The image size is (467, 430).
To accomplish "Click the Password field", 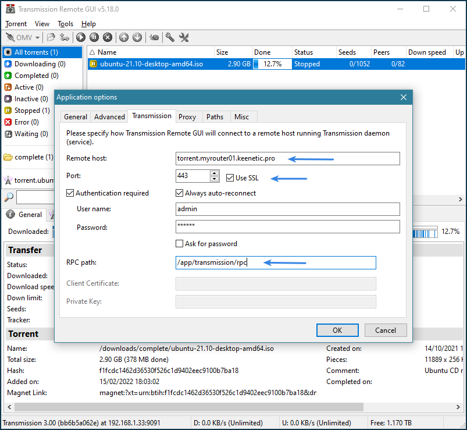I will [x=288, y=227].
